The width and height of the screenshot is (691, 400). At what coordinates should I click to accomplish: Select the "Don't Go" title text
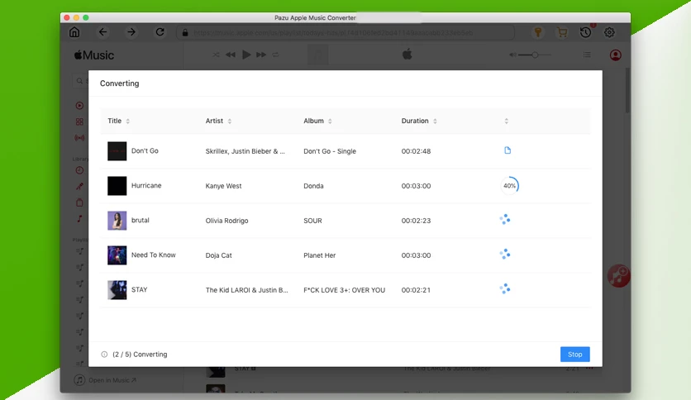[145, 150]
